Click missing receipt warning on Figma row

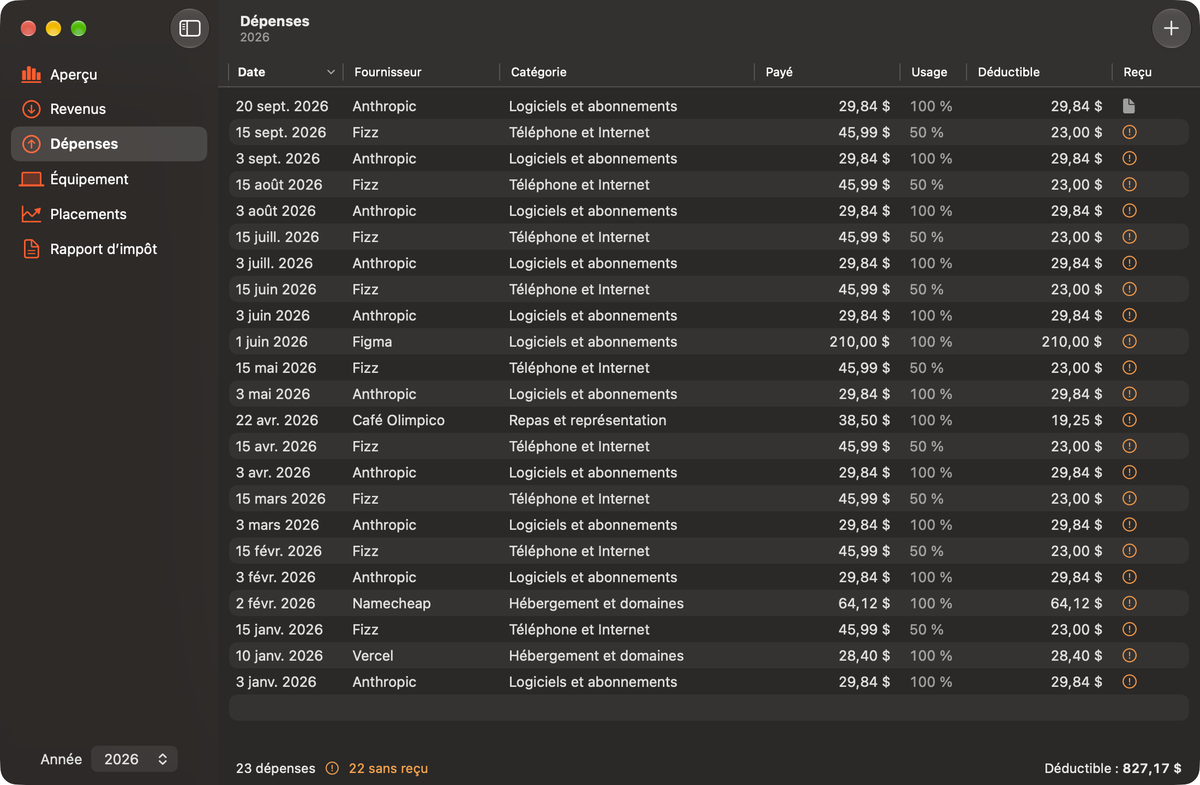1129,341
